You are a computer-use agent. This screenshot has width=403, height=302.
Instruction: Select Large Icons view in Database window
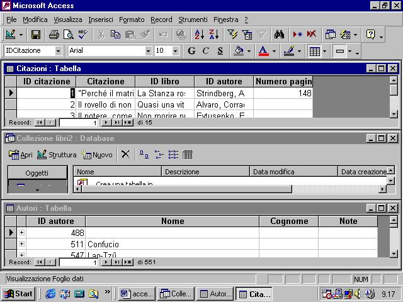click(x=144, y=155)
